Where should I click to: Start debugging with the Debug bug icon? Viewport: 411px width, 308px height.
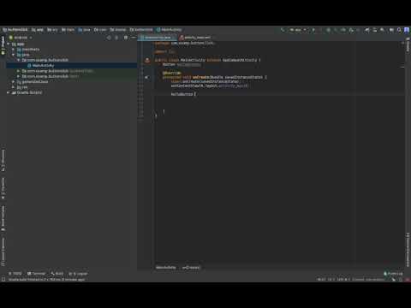click(x=329, y=30)
